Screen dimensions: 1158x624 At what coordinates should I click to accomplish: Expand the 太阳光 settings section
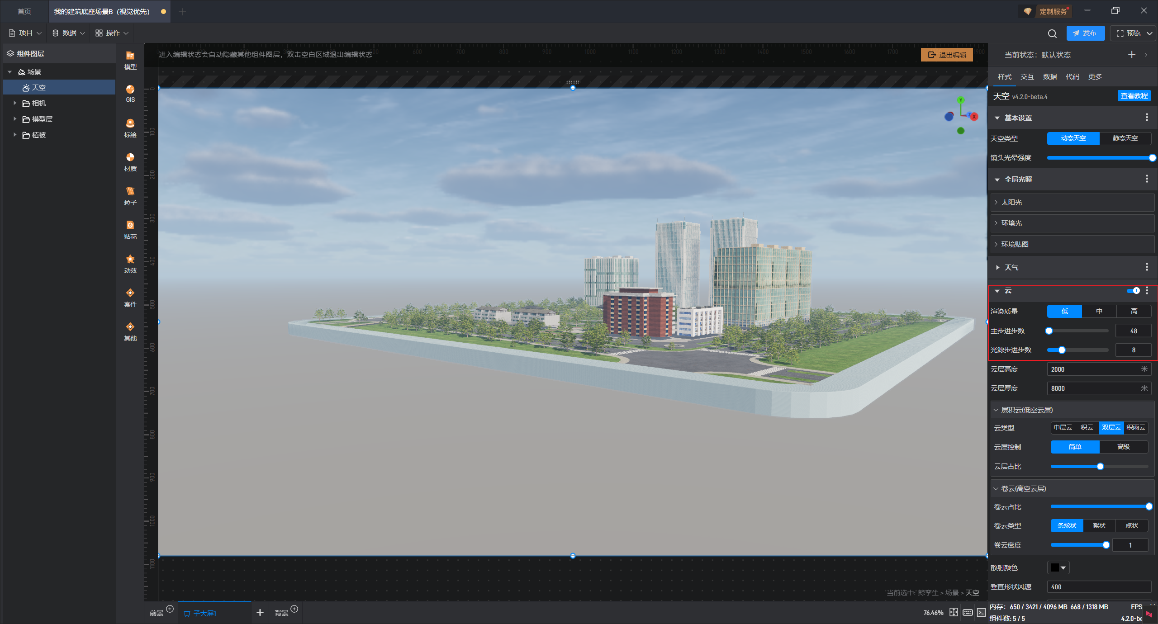pyautogui.click(x=1011, y=203)
